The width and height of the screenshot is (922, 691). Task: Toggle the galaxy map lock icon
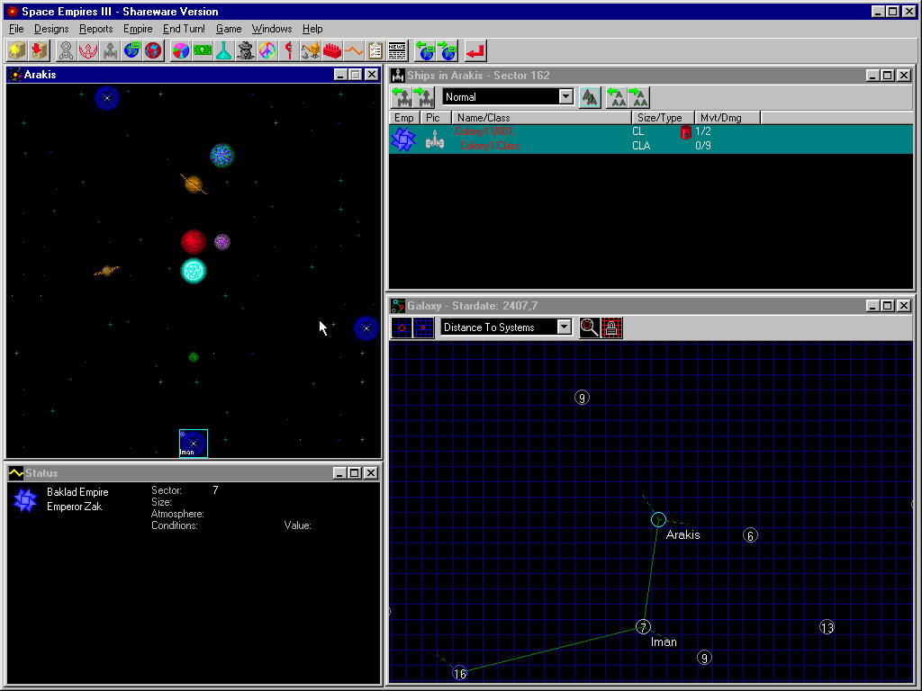[x=611, y=328]
